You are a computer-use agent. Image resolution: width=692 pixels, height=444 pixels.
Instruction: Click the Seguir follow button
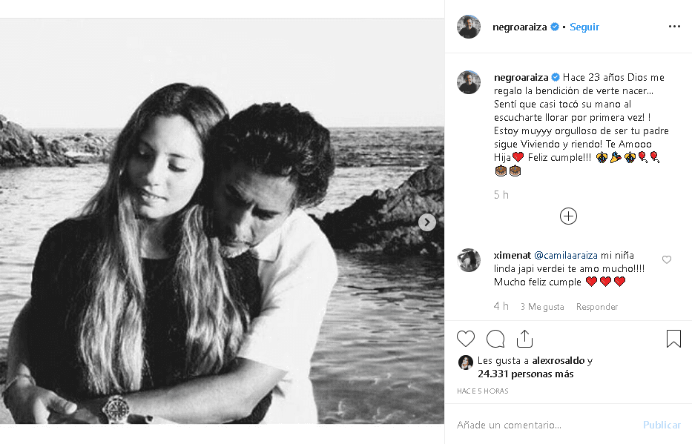584,27
